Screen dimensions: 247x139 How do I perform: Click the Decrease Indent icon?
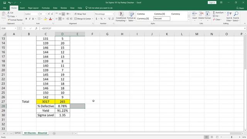pos(68,19)
